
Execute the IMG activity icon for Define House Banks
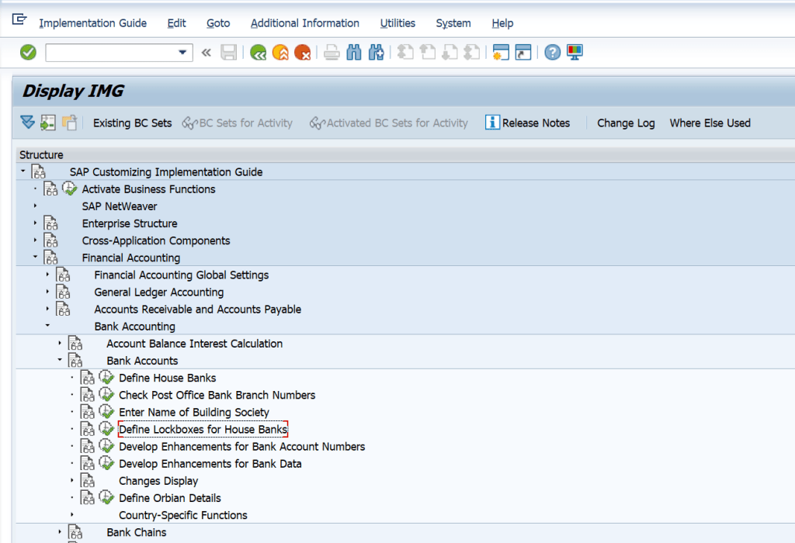tap(107, 378)
